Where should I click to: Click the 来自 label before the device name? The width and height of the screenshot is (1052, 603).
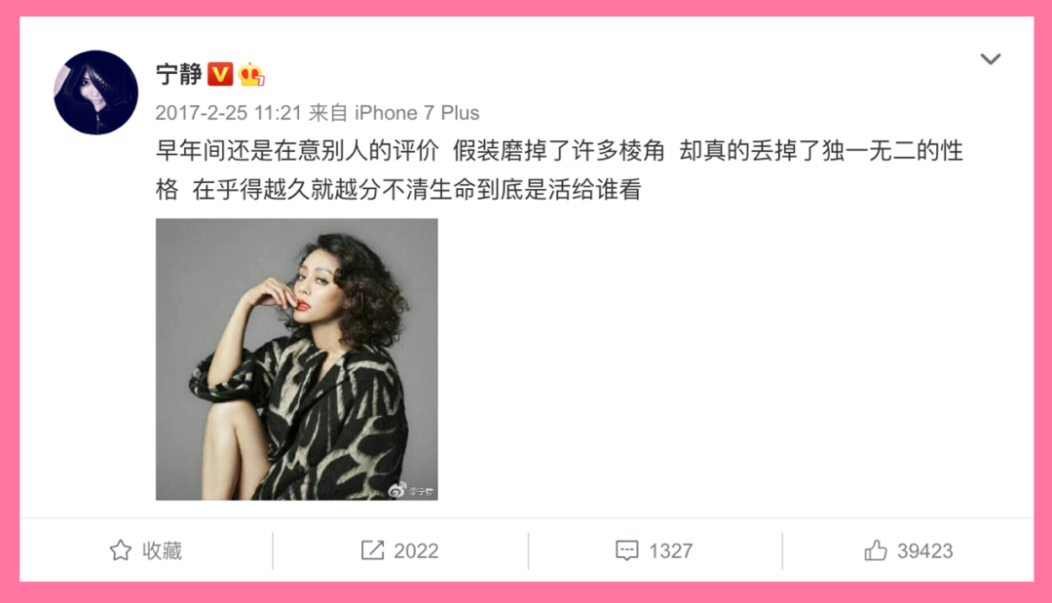tap(328, 113)
